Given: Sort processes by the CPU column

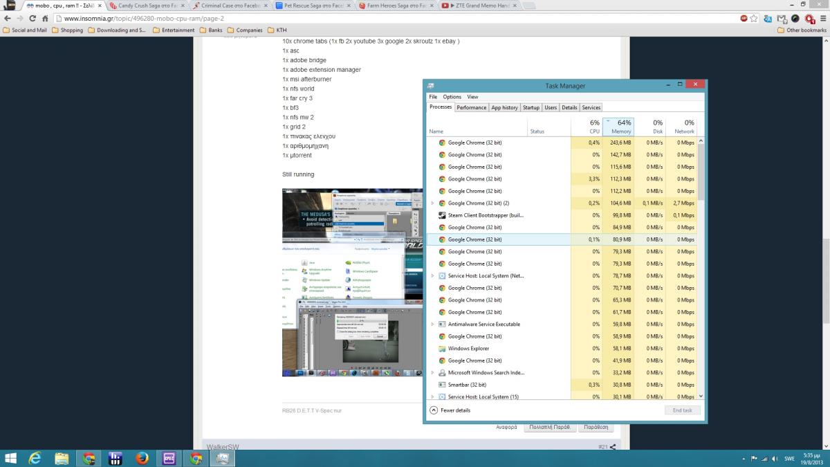Looking at the screenshot, I should [x=587, y=126].
